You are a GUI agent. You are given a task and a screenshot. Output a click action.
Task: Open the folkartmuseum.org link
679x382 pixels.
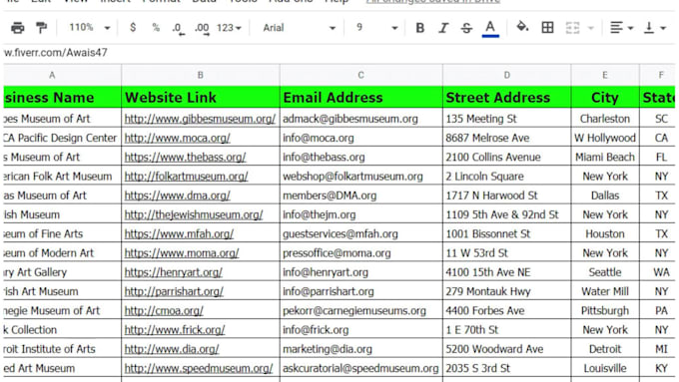(186, 177)
